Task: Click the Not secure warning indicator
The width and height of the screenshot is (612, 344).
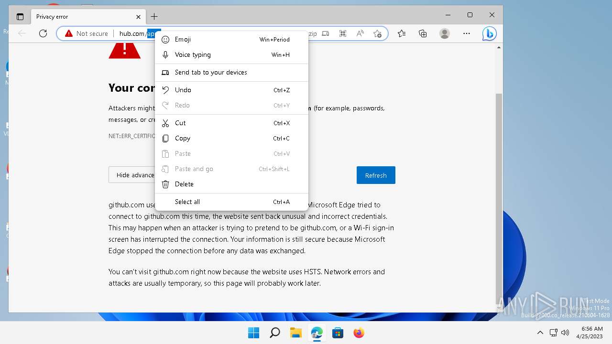Action: 87,33
